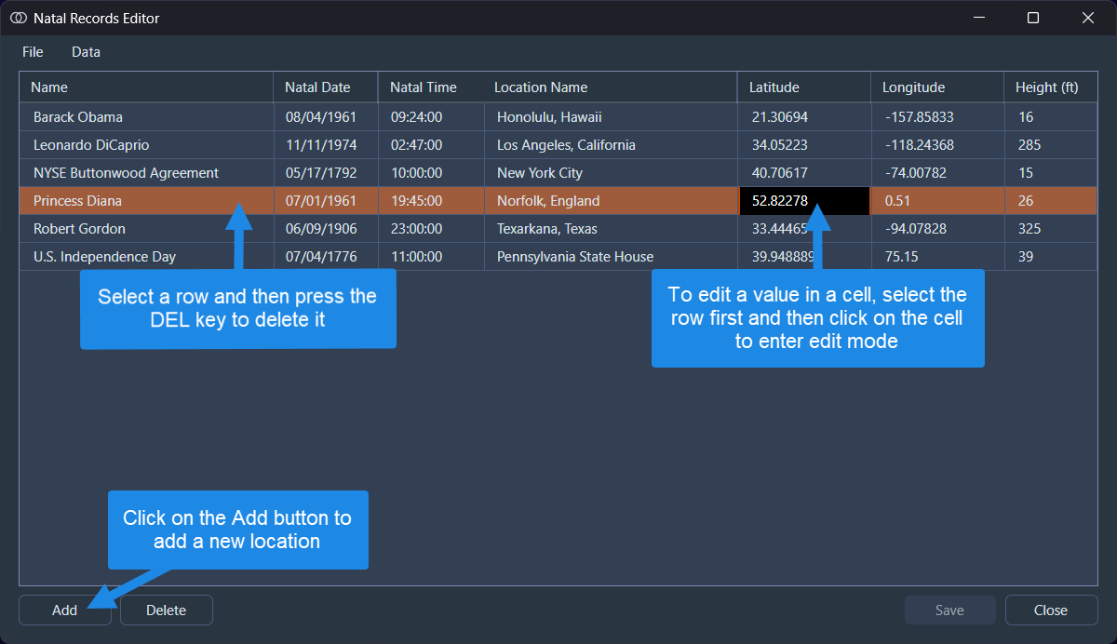1117x644 pixels.
Task: Click the Pennsylvania State House location cell
Action: coord(575,257)
